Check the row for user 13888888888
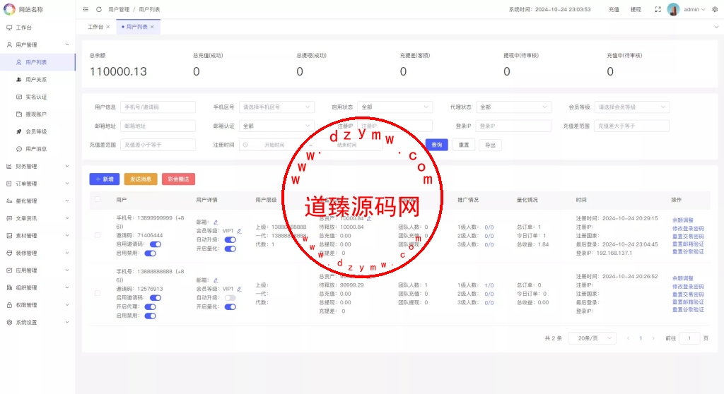 [98, 293]
